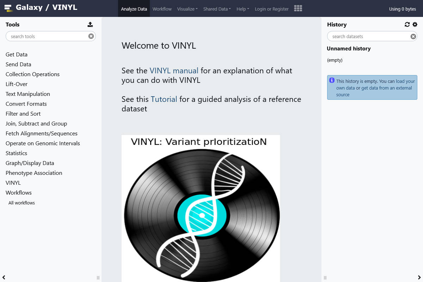Open the dataset upload icon in Tools panel

[x=90, y=24]
